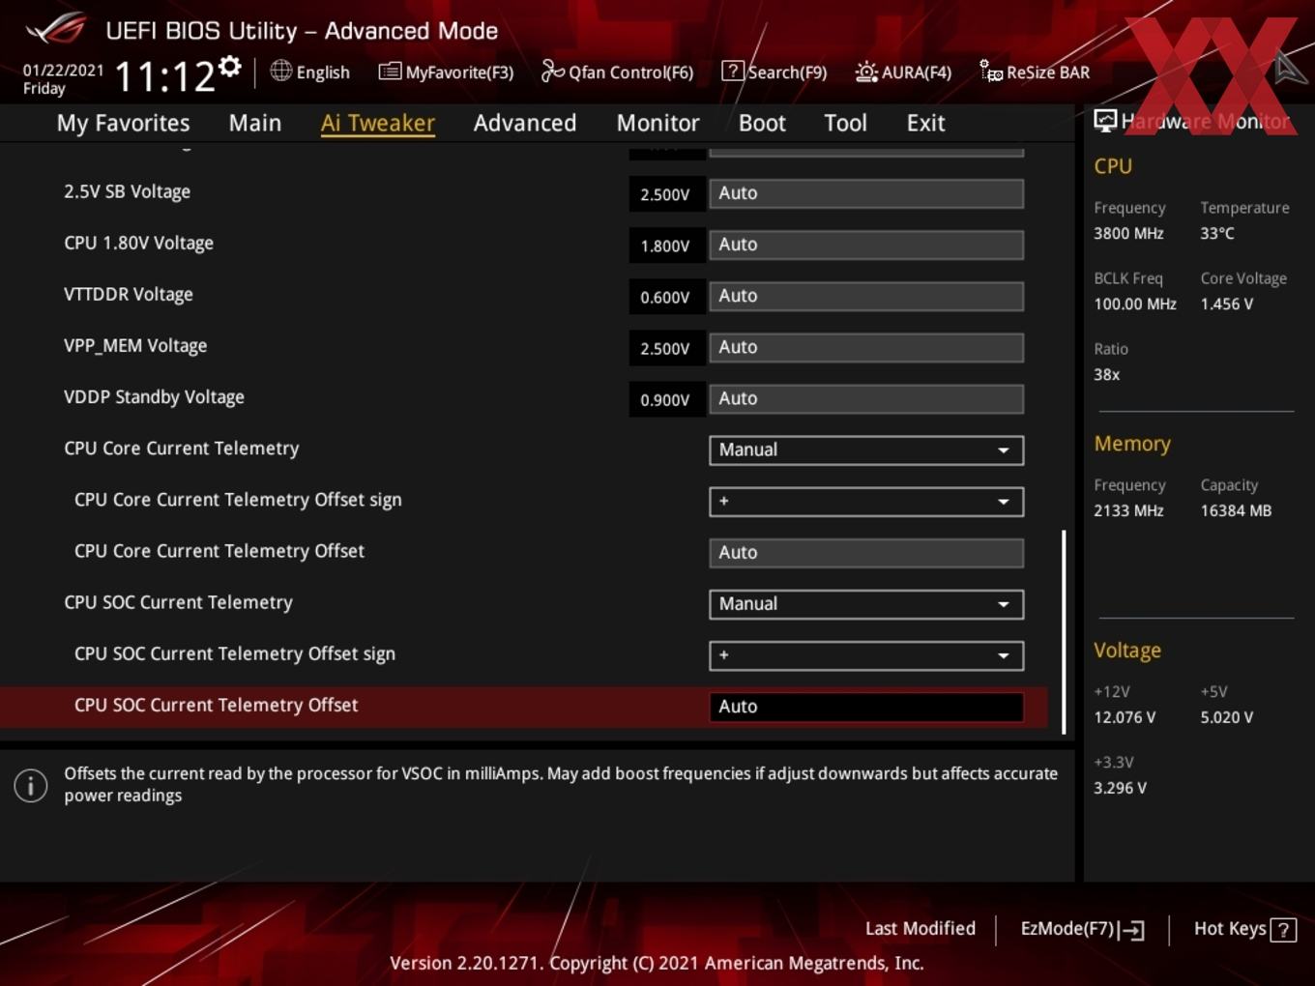Screen dimensions: 1315x986
Task: Click 2.5V SB Voltage Auto field
Action: [866, 193]
